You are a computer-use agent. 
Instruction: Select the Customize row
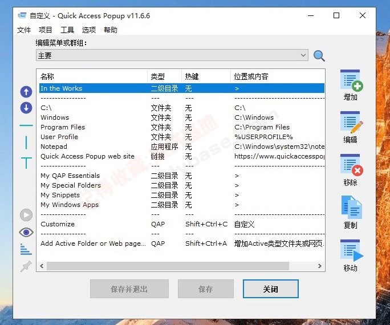point(181,224)
